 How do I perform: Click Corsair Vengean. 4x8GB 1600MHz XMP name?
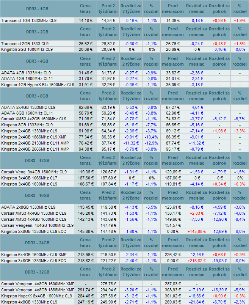[38, 284]
